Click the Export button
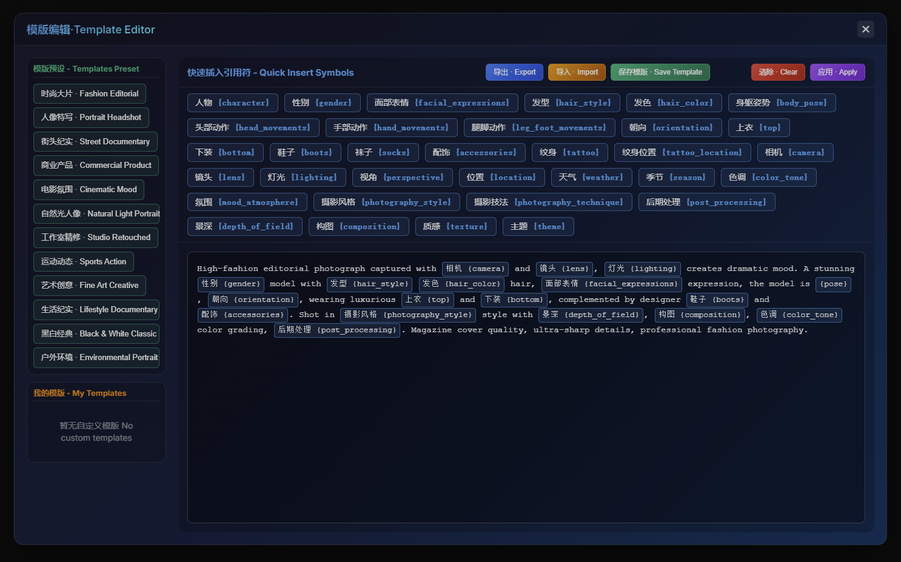This screenshot has width=901, height=562. pyautogui.click(x=514, y=72)
